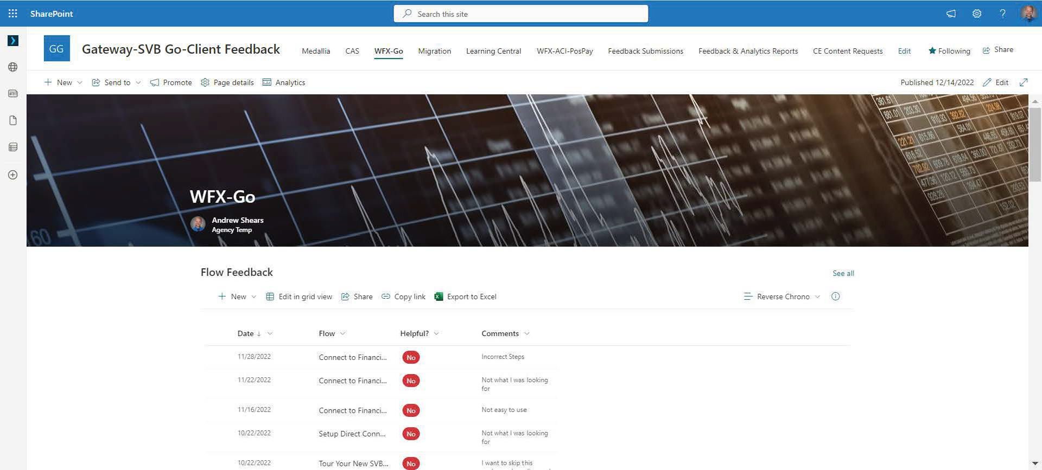The width and height of the screenshot is (1042, 470).
Task: Open the Setup Direct Conn... item
Action: pos(352,434)
